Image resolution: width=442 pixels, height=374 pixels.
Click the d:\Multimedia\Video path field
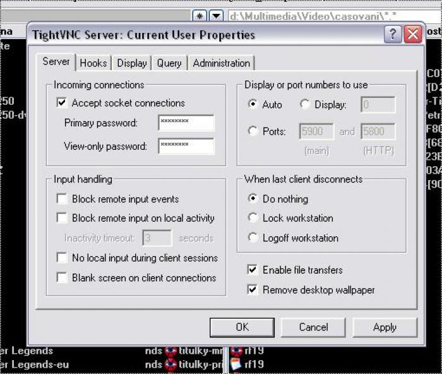tap(335, 16)
